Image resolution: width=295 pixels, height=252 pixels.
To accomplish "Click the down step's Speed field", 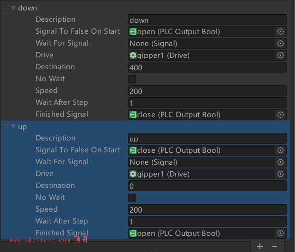I will (x=207, y=91).
